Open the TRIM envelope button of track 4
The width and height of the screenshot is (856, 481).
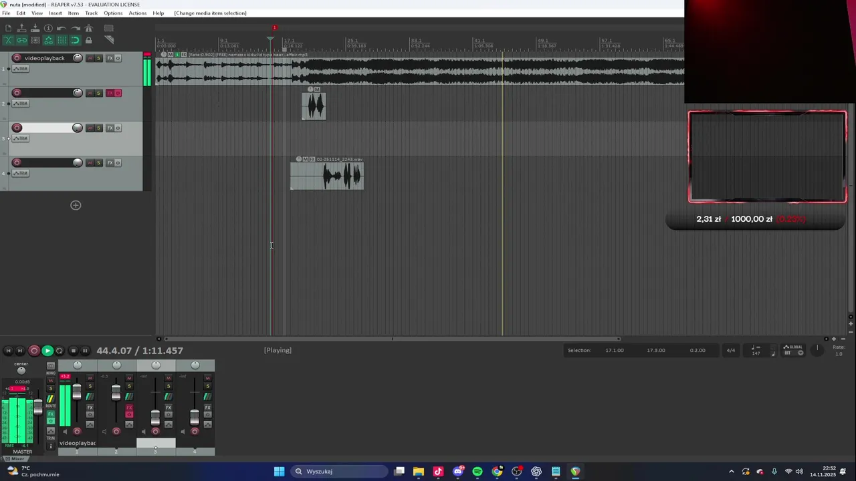[x=20, y=173]
